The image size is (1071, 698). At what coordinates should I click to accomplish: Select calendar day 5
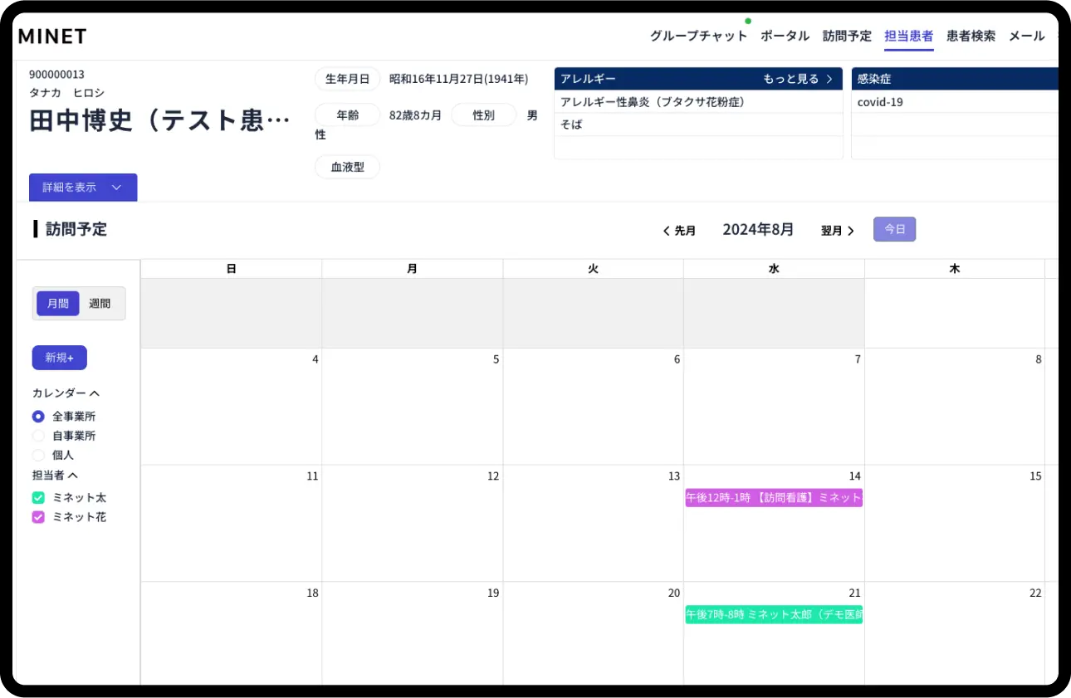(x=412, y=407)
